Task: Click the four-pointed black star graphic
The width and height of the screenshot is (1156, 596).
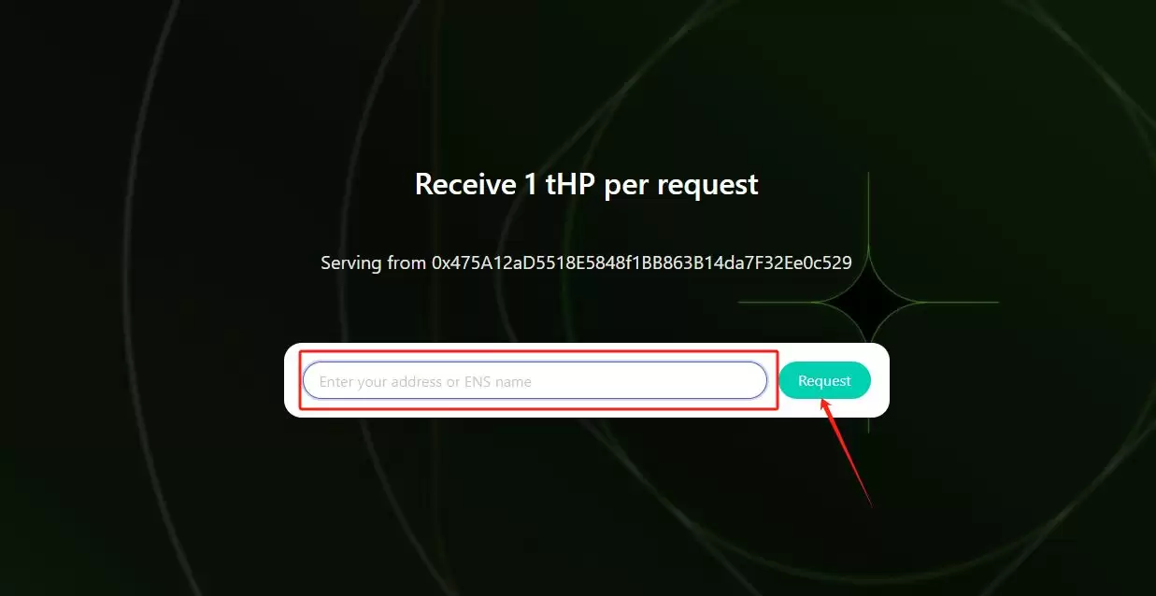Action: click(x=869, y=303)
